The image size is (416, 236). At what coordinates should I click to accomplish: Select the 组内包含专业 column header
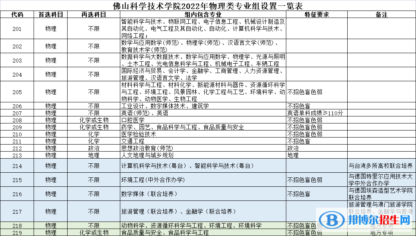(203, 14)
